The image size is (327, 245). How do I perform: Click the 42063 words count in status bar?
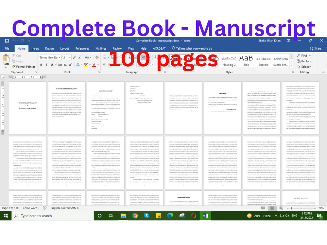pyautogui.click(x=31, y=208)
